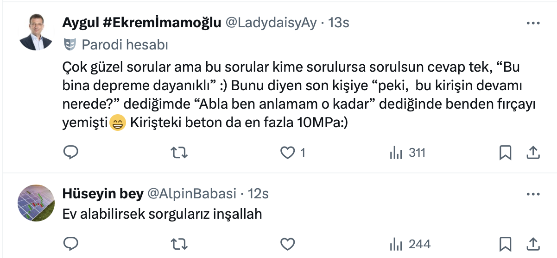Open the 13s timestamp on Aygul's tweet
This screenshot has height=258, width=557.
[339, 23]
